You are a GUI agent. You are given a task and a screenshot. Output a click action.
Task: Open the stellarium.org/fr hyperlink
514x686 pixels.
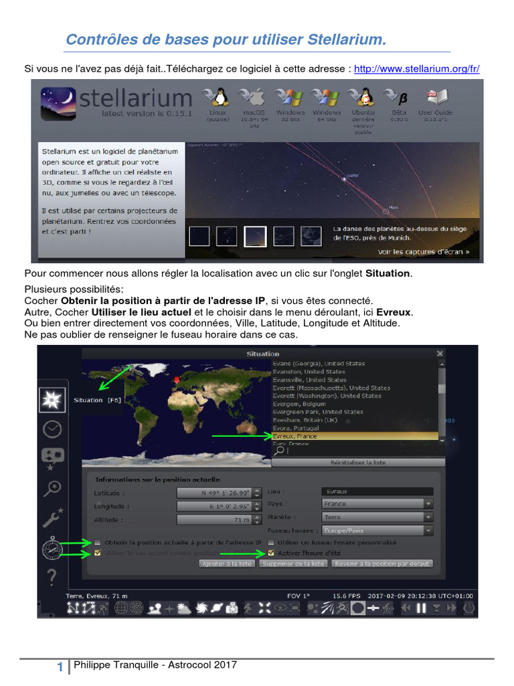pyautogui.click(x=416, y=69)
